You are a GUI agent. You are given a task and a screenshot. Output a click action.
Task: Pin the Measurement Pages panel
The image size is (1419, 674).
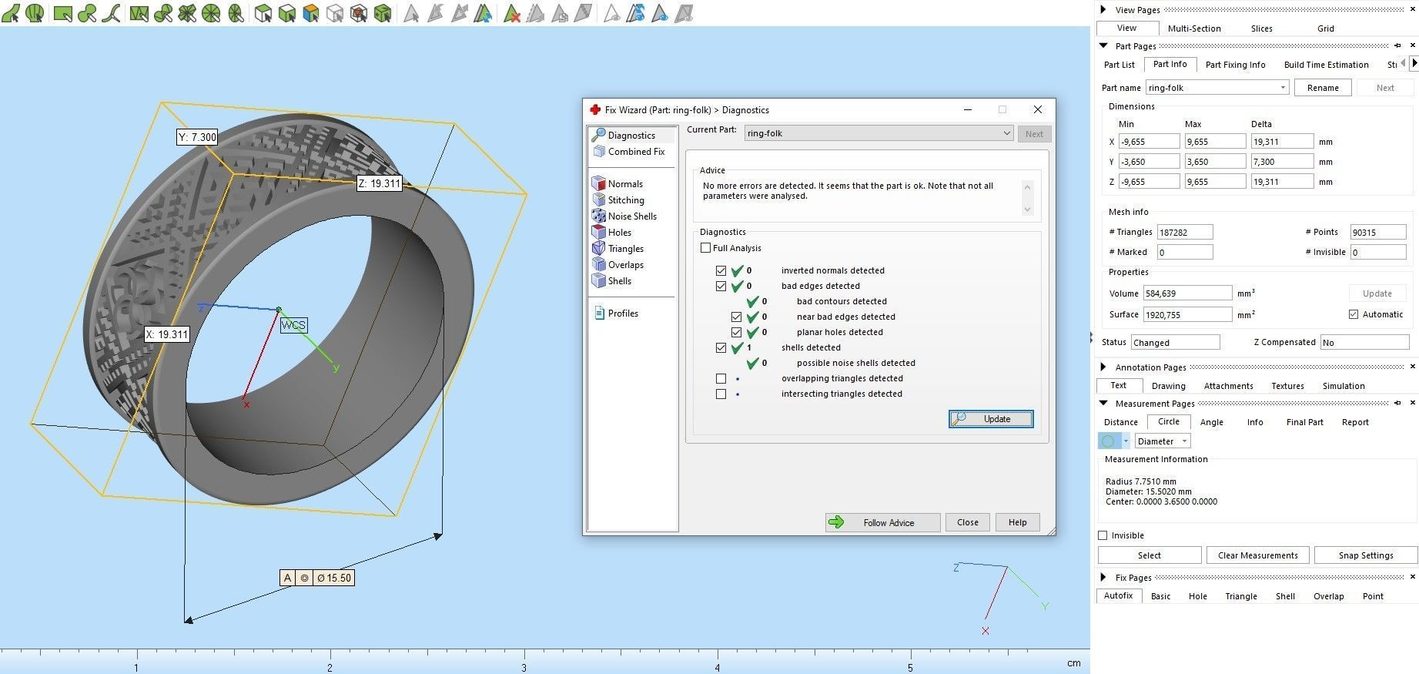tap(1397, 403)
